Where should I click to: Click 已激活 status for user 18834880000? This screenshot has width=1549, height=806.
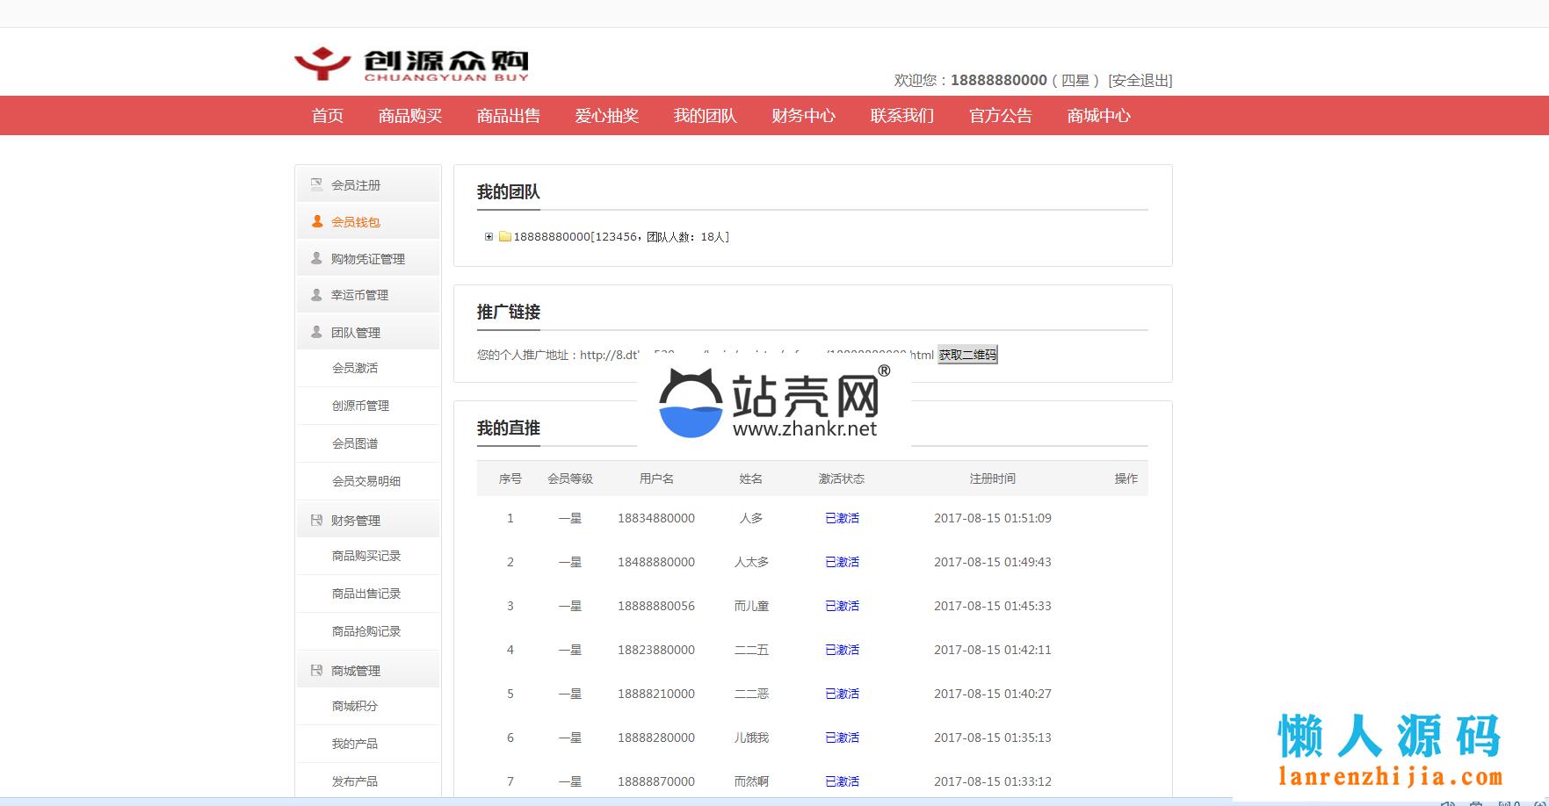coord(842,518)
